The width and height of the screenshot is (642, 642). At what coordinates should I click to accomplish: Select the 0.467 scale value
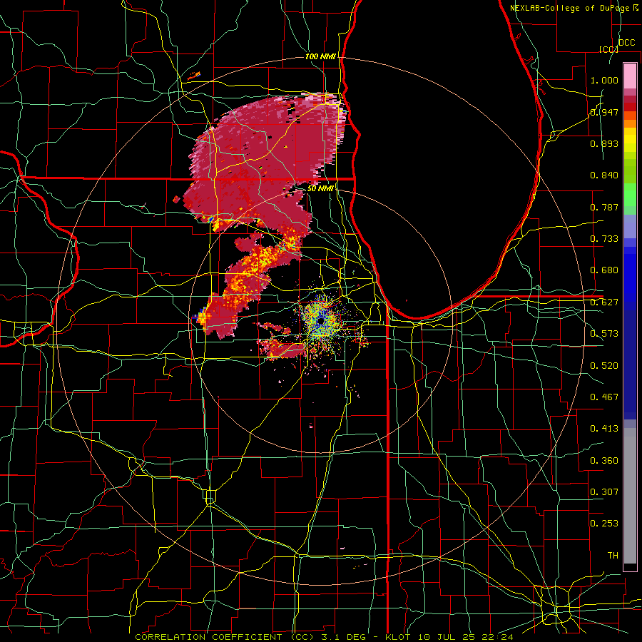pos(604,397)
